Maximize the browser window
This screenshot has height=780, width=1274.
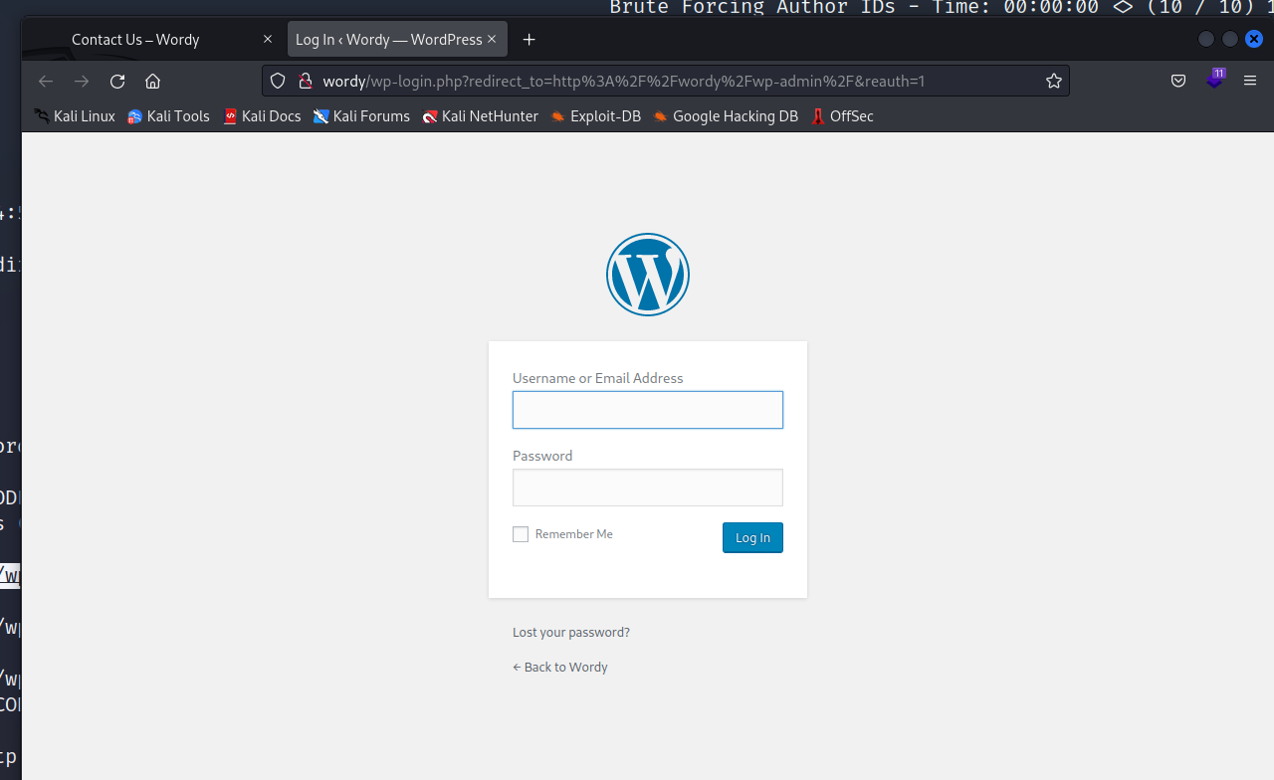(x=1230, y=40)
